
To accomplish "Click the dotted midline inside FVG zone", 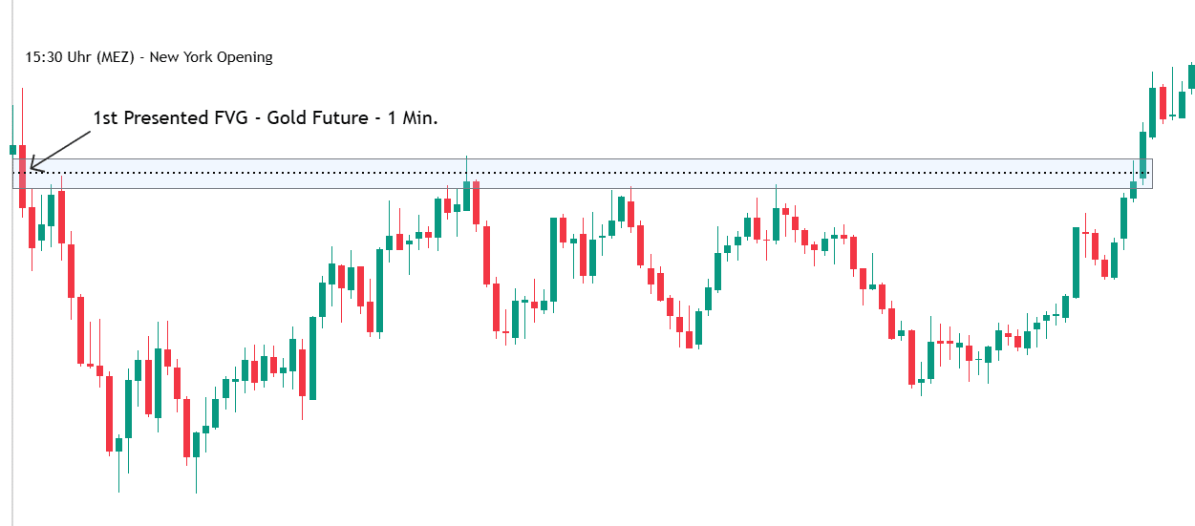I will tap(669, 173).
